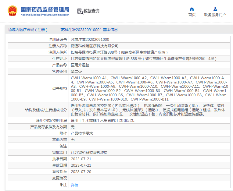This screenshot has height=191, width=233.
Task: Select registrant name 南通科威瀚医疗科技有限公司
Action: pyautogui.click(x=95, y=46)
